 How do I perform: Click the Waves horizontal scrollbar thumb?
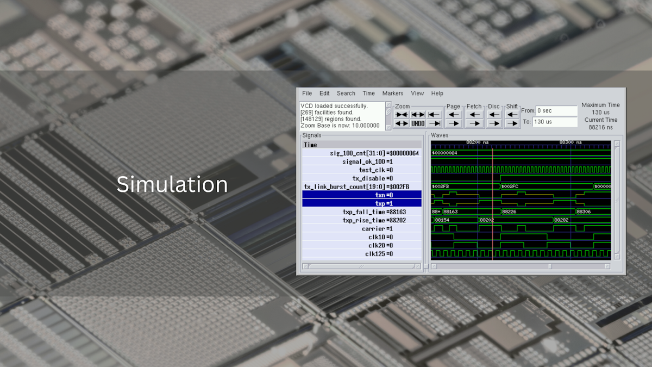click(550, 266)
